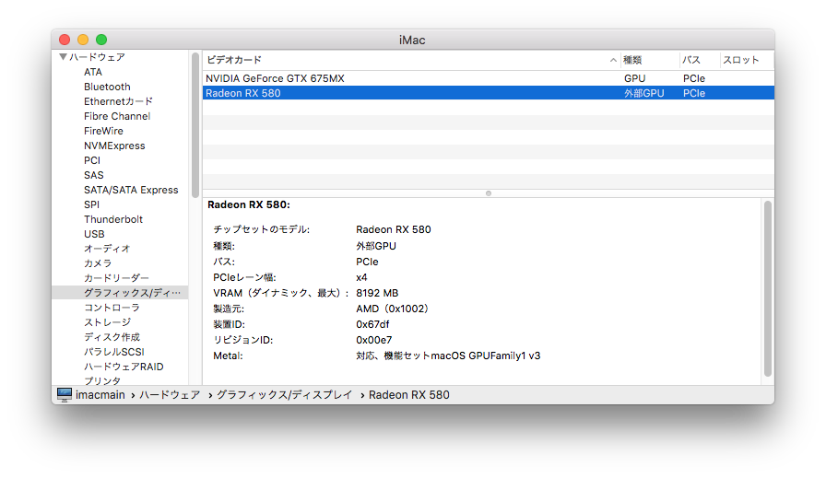Click the バス value PCIe in details
Viewport: 826px width, 478px height.
pyautogui.click(x=367, y=262)
